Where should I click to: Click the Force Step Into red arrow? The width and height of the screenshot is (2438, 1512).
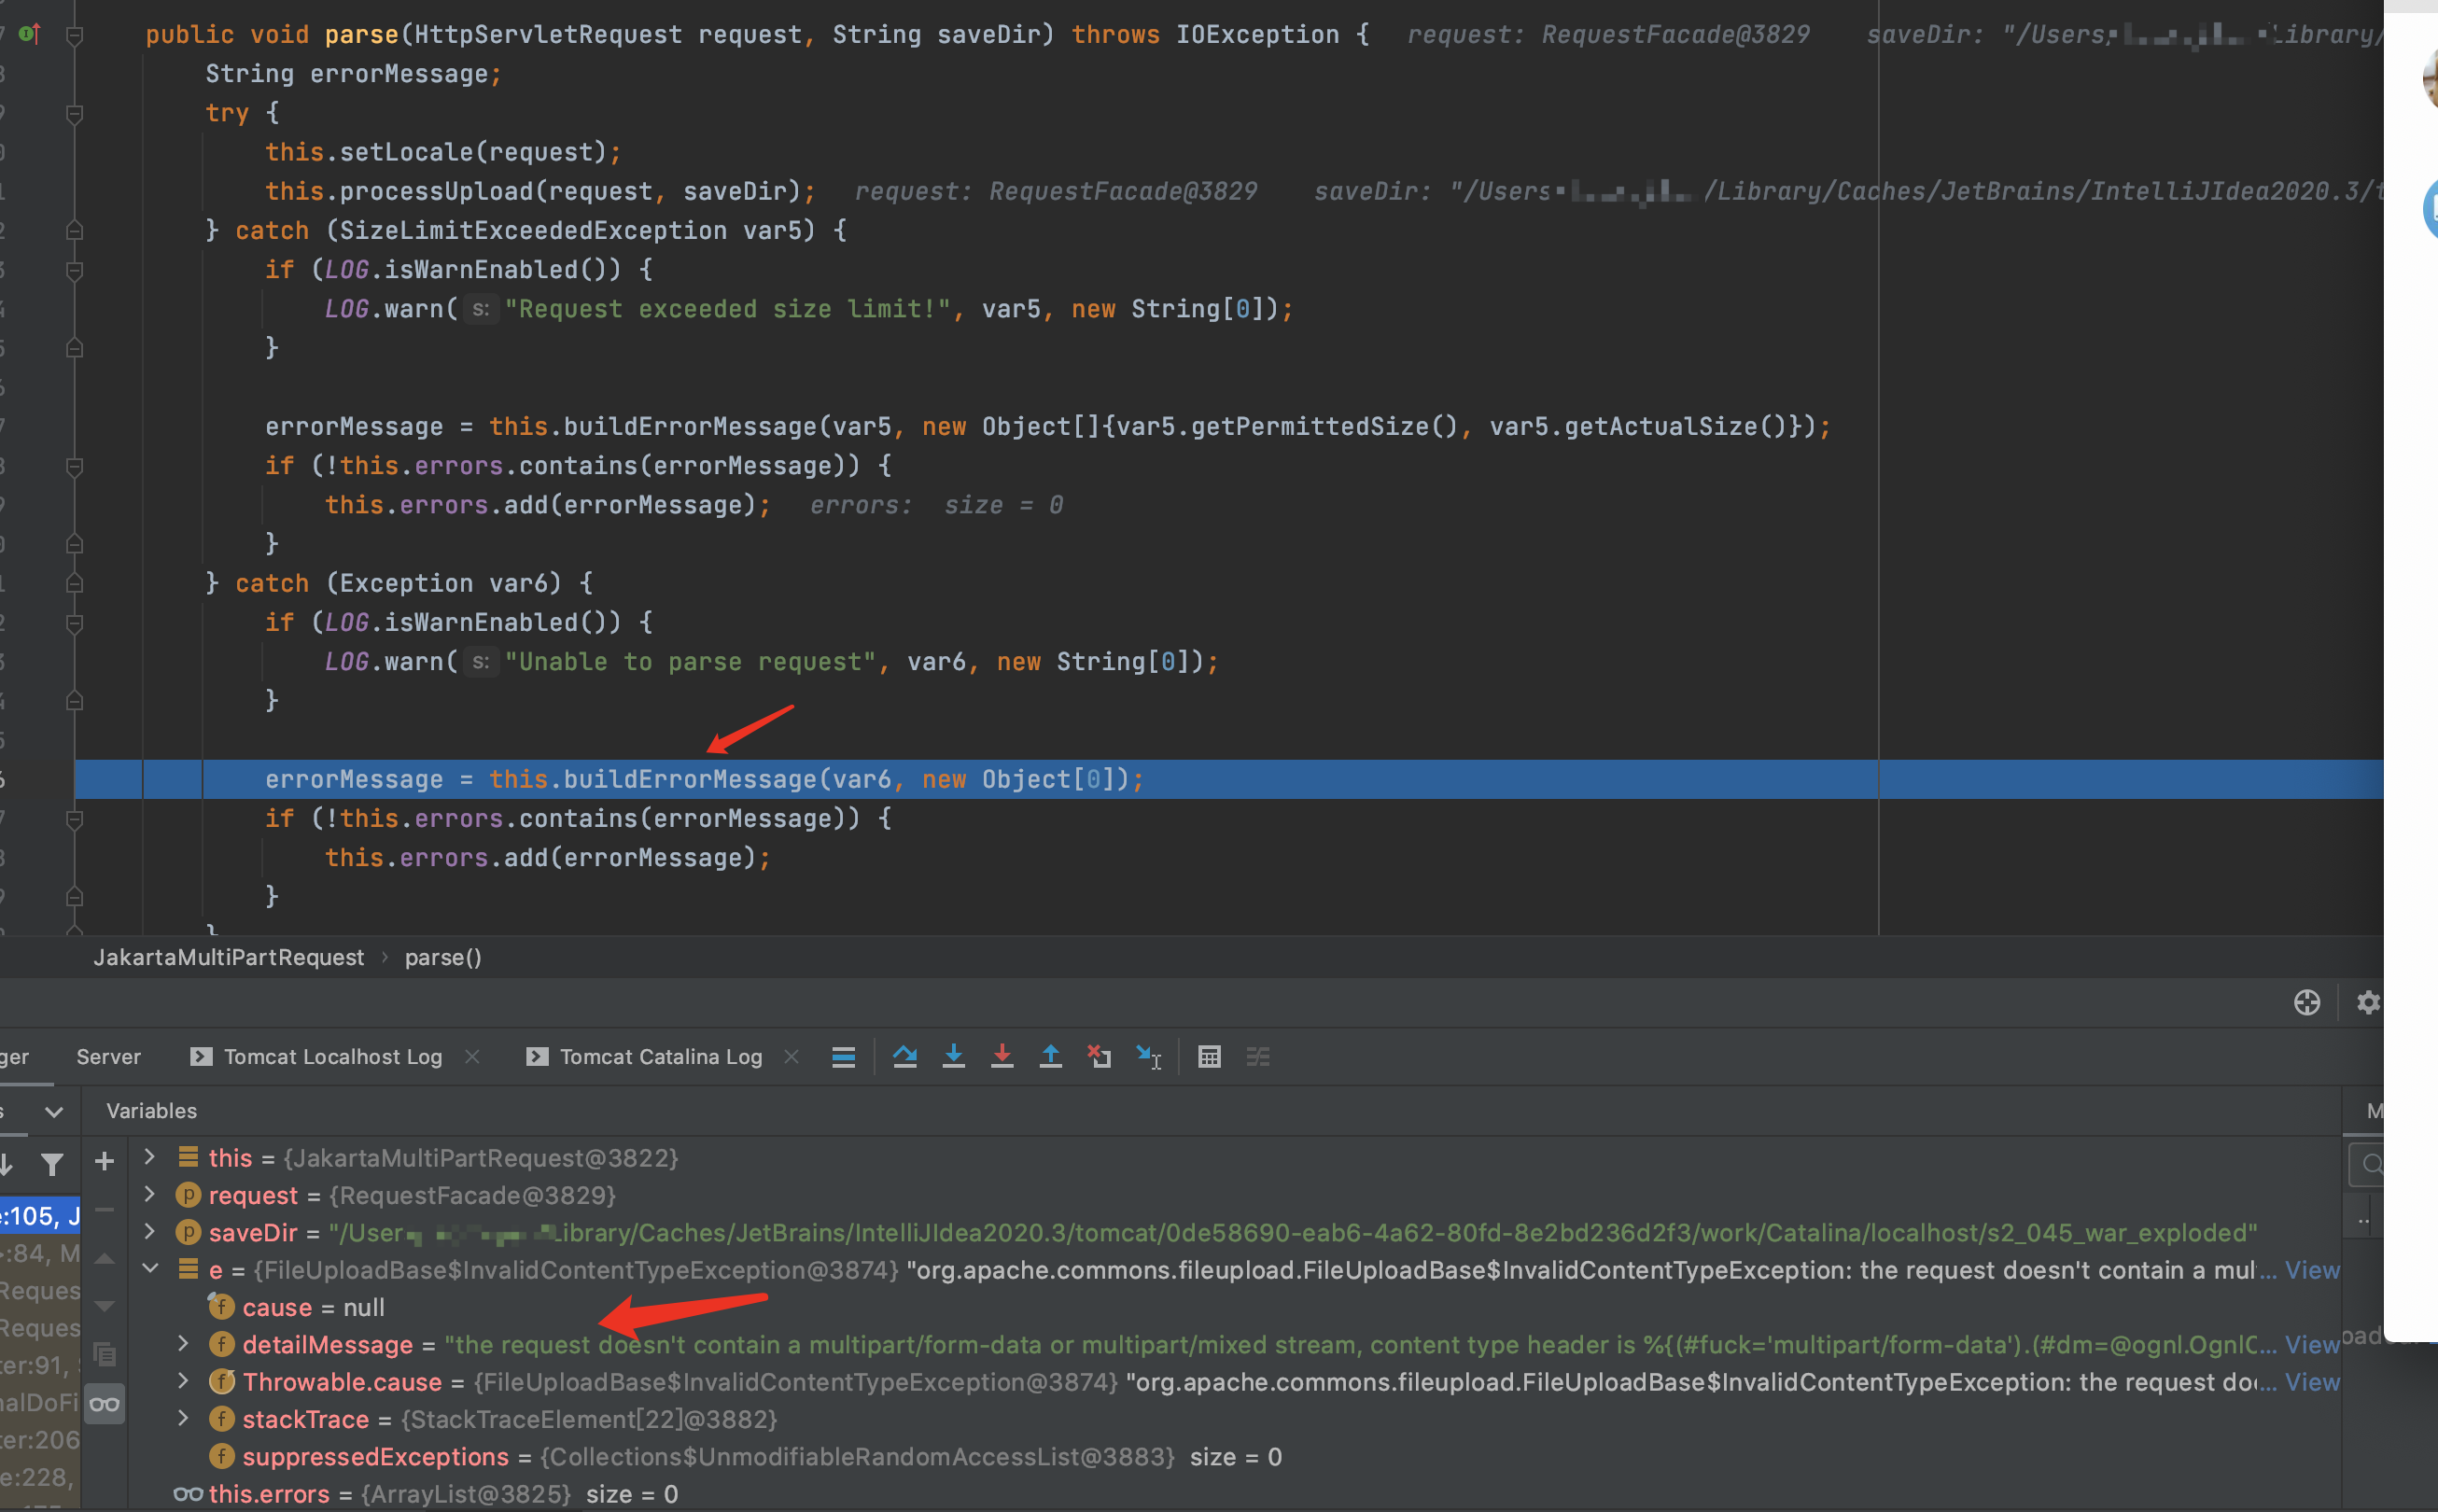tap(1002, 1057)
